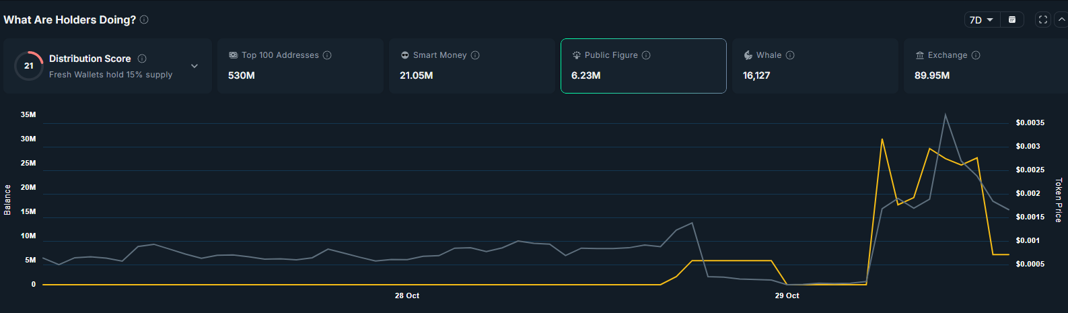Screen dimensions: 1068x313
Task: Click info icon next to Top 100 Addresses
Action: pyautogui.click(x=327, y=55)
